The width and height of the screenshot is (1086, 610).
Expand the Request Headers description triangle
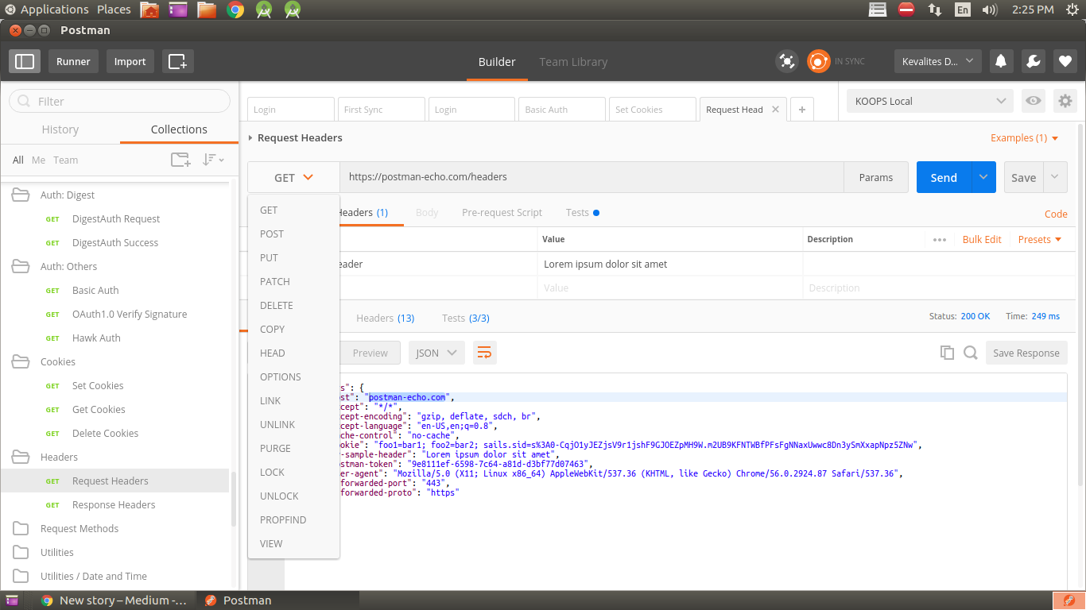250,138
